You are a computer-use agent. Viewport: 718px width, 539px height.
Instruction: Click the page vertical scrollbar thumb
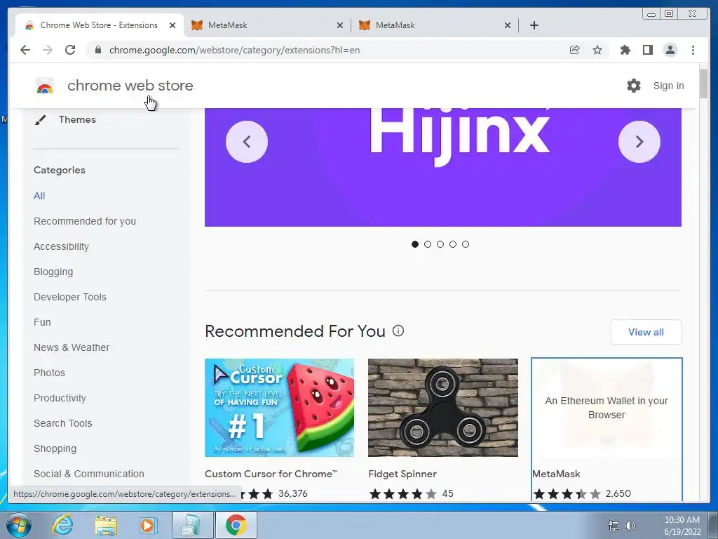704,84
